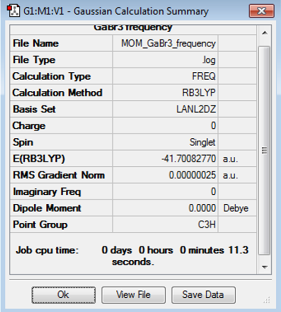Click the Dipole Moment value cell
This screenshot has width=281, height=312.
[165, 208]
